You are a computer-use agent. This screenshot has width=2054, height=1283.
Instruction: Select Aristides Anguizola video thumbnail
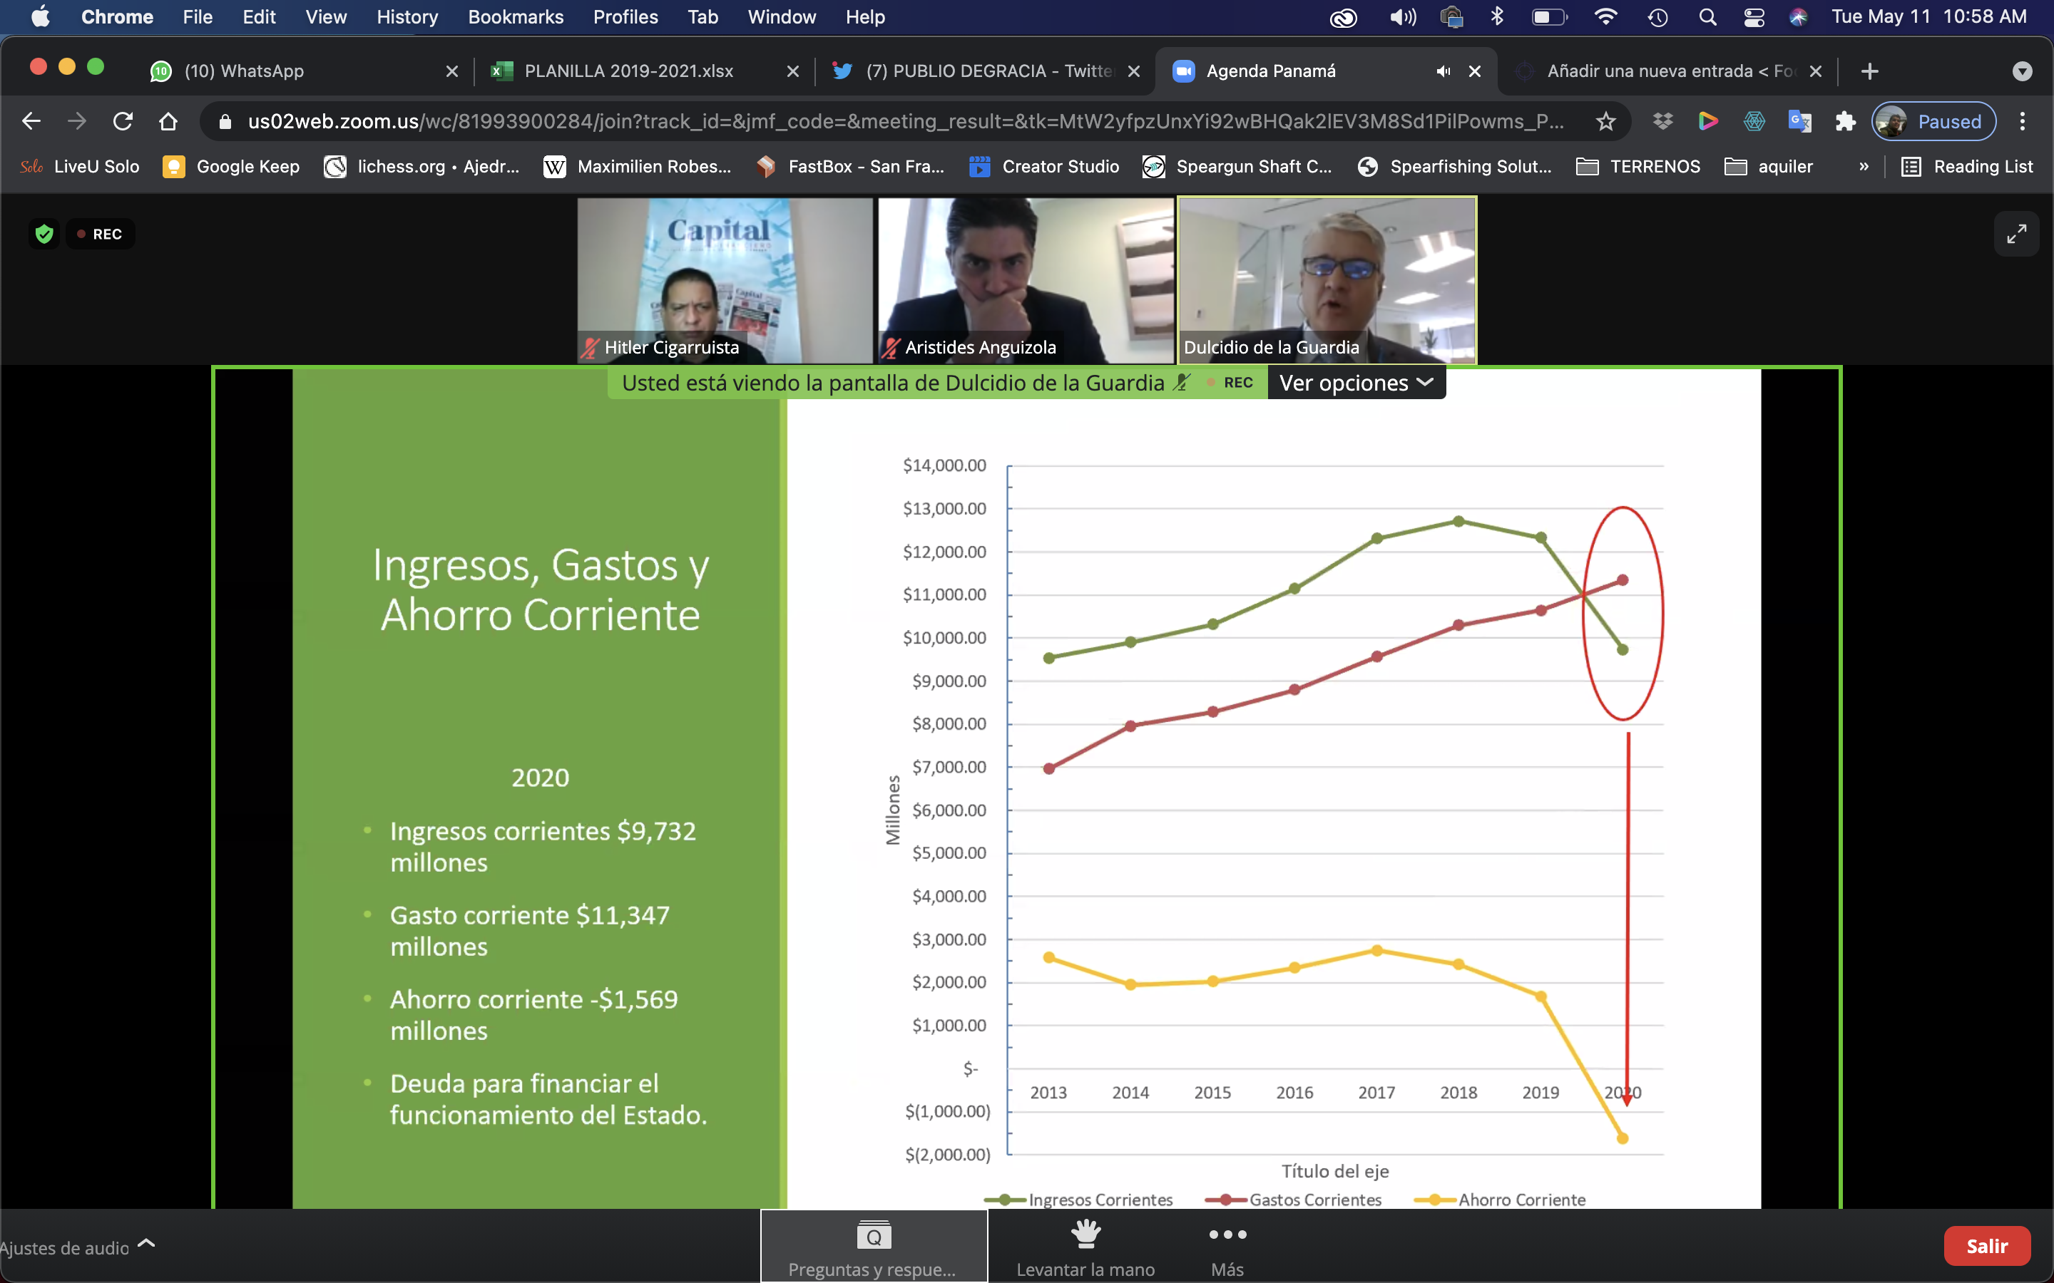1026,280
